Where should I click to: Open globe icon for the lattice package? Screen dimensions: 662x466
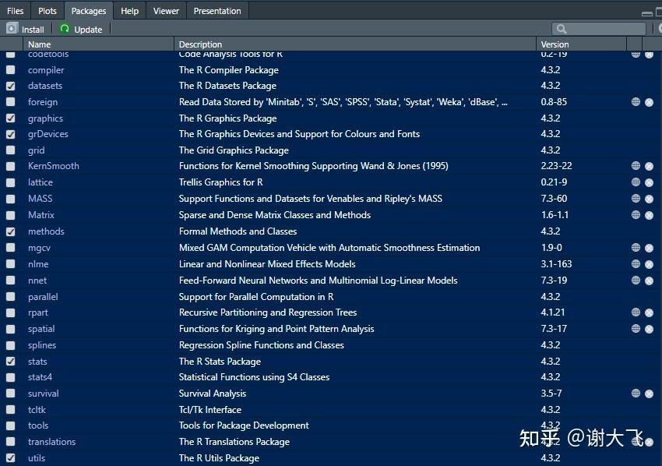636,182
